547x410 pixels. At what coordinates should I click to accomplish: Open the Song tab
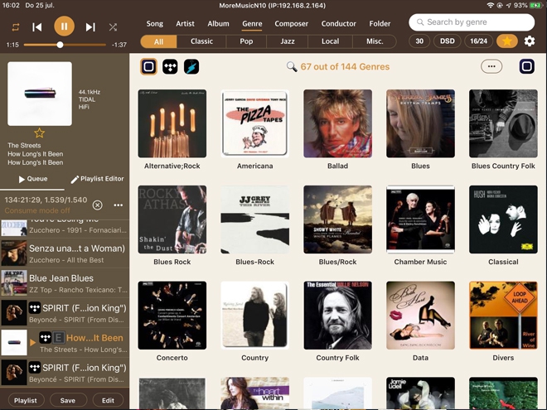[x=154, y=24]
